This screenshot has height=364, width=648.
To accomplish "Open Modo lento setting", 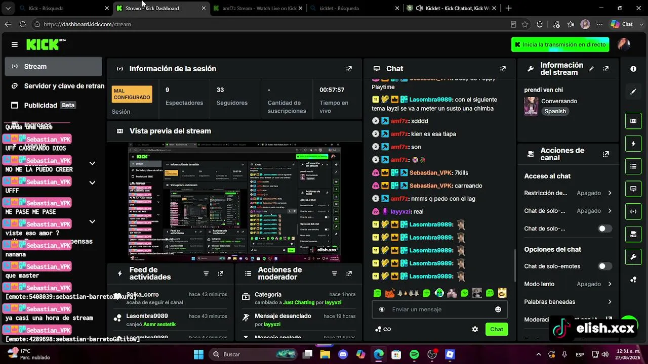I will (568, 284).
